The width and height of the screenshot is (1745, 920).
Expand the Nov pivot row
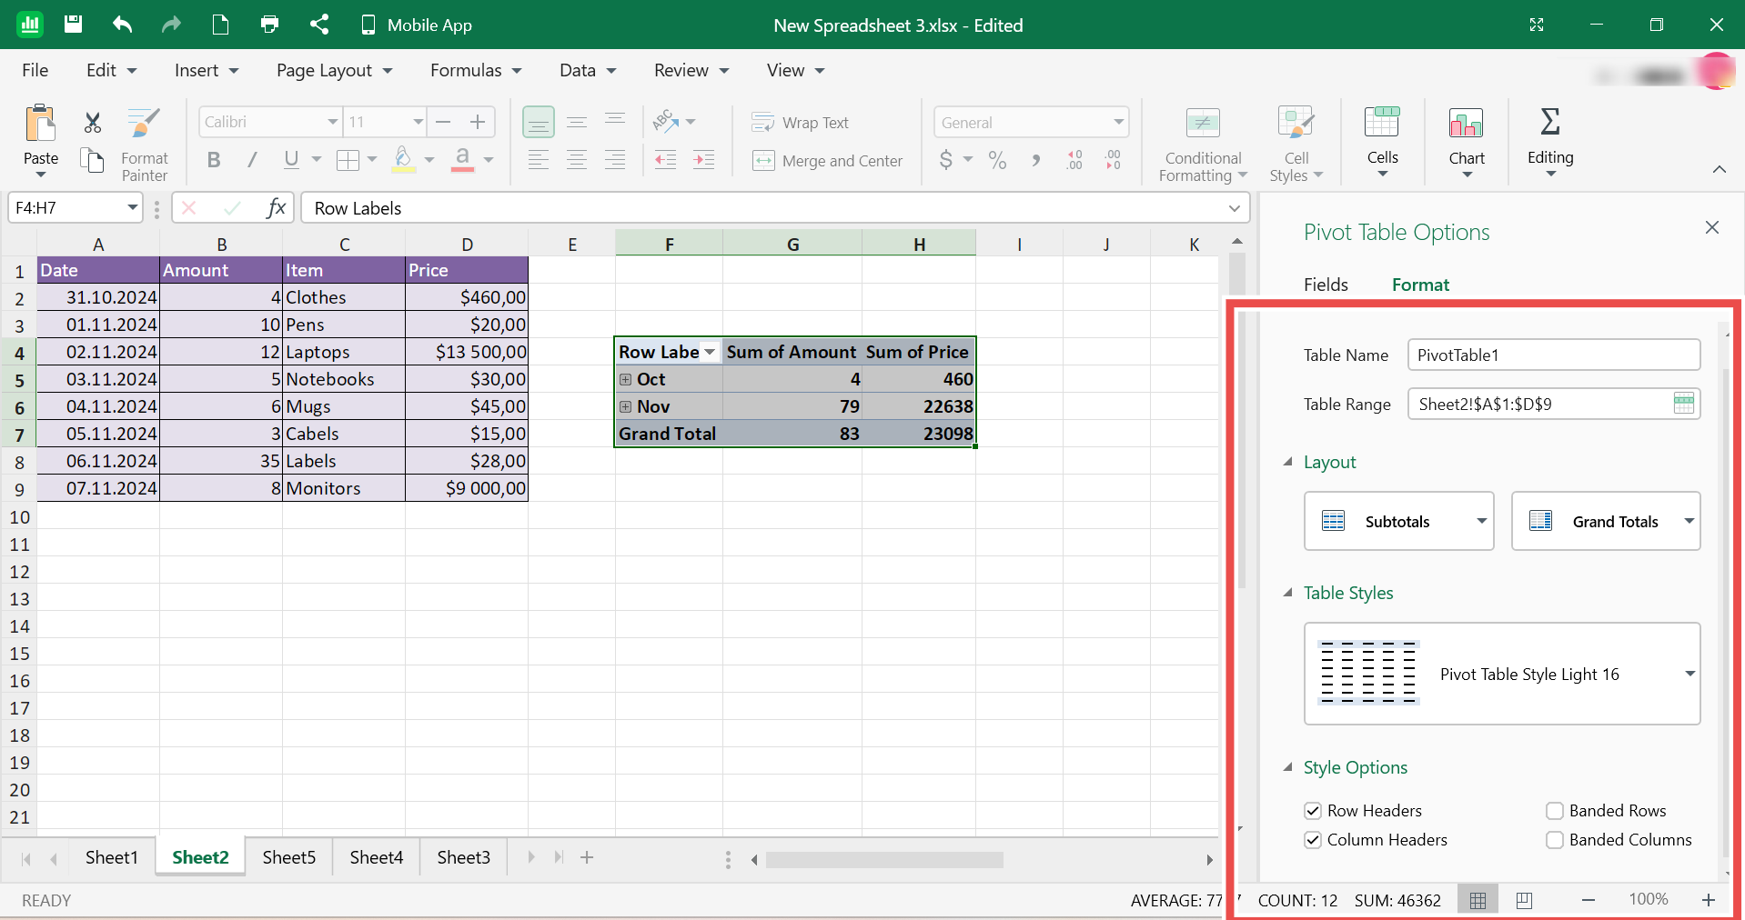(625, 406)
